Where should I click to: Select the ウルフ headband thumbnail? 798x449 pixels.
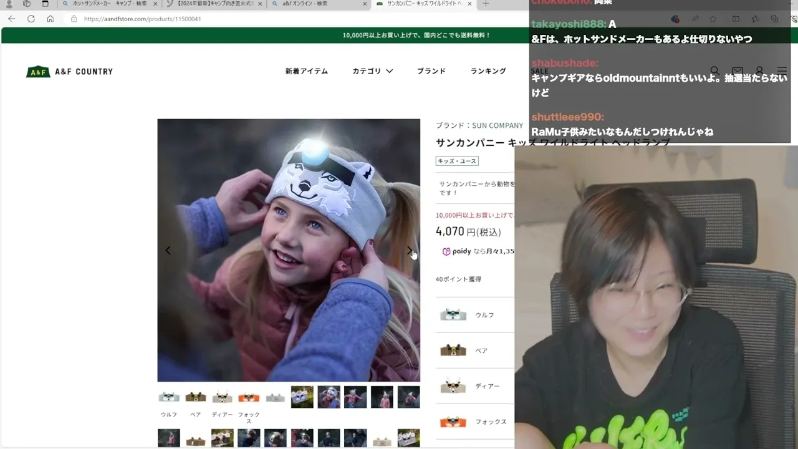coord(169,397)
